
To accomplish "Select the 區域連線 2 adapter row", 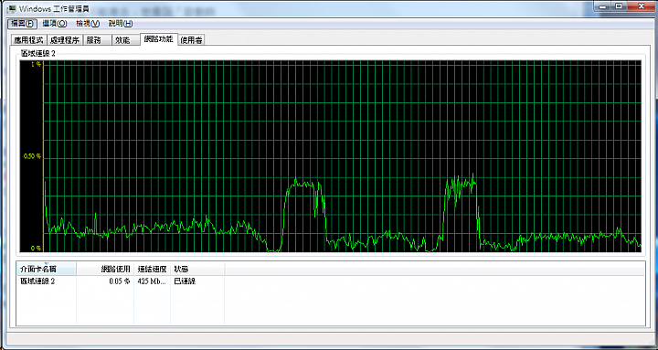I will tap(330, 281).
